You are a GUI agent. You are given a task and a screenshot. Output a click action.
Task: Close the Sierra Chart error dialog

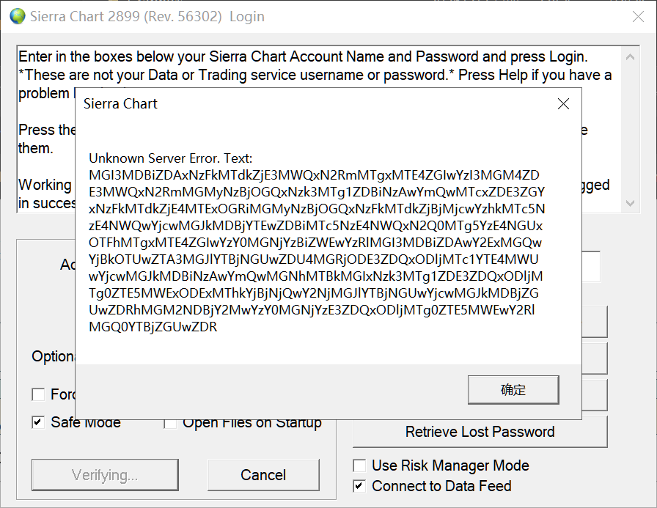pos(563,104)
